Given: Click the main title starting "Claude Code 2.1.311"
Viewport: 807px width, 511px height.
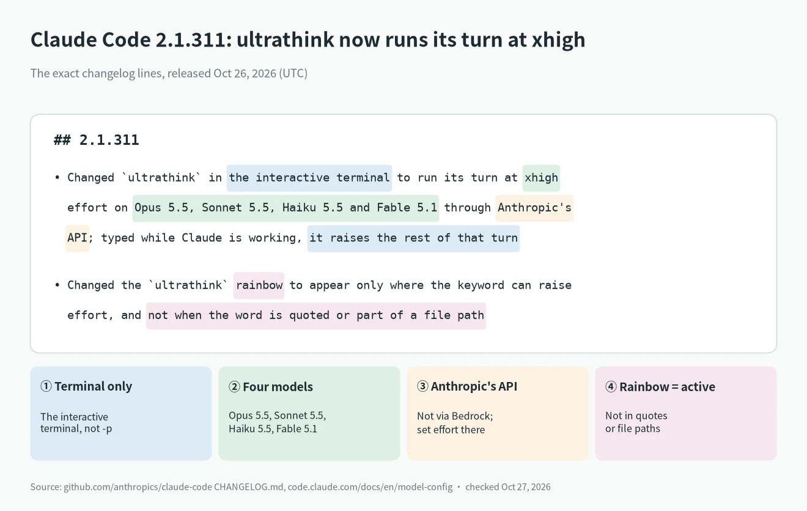Looking at the screenshot, I should 308,40.
